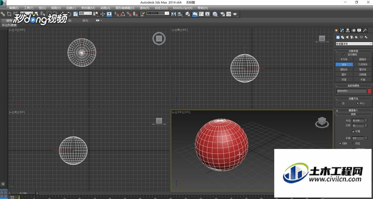Switch to Display command panel tab

(x=359, y=30)
